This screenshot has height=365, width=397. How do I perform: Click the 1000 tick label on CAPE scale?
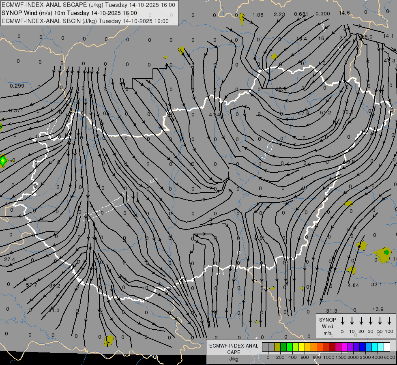[328, 357]
